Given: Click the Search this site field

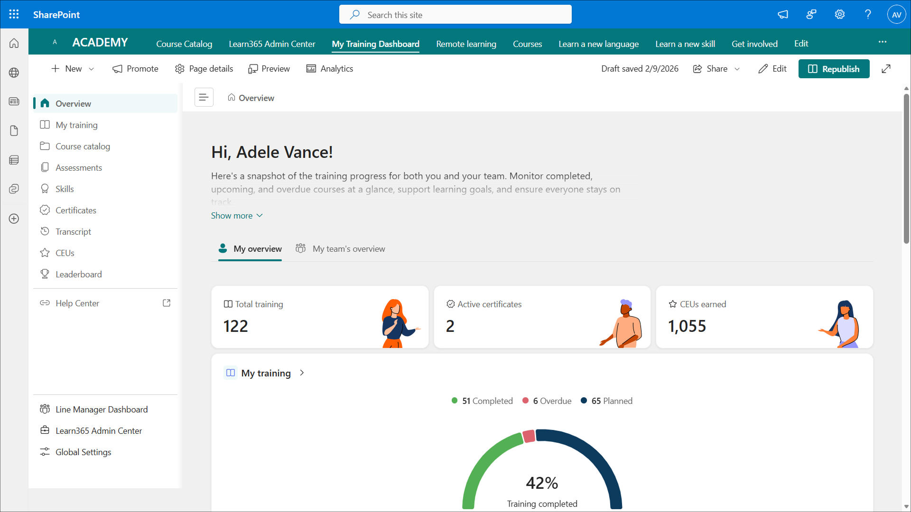Looking at the screenshot, I should (455, 15).
